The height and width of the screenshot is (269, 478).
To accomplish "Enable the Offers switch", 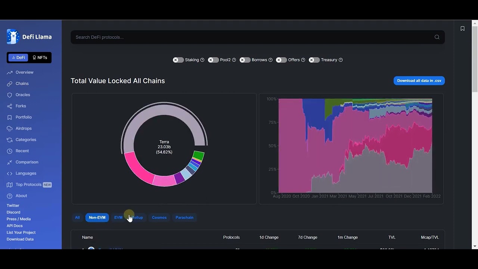I will (x=281, y=60).
